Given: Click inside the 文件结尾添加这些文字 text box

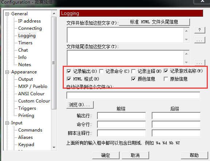Looking at the screenshot, I should [x=125, y=58].
